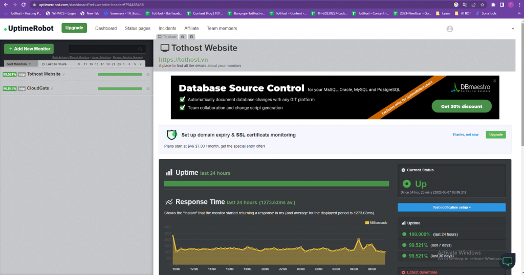Click the 100.000% last 24 hours value
This screenshot has width=524, height=275.
pyautogui.click(x=420, y=234)
